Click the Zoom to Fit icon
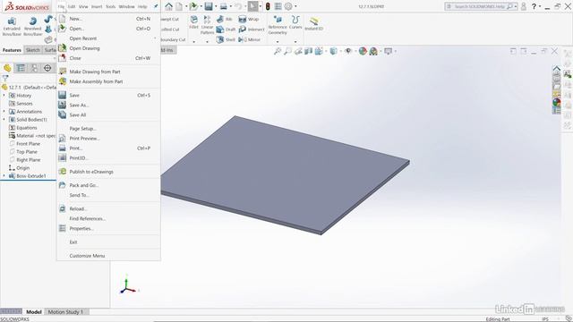The image size is (573, 322). click(278, 51)
